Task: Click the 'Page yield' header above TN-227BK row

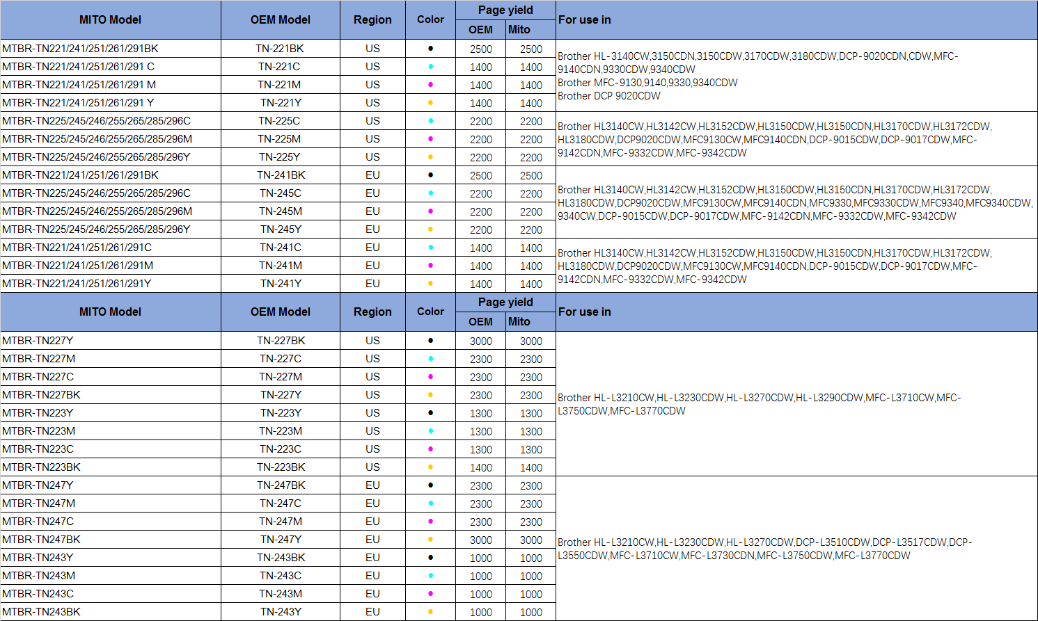Action: (x=505, y=302)
